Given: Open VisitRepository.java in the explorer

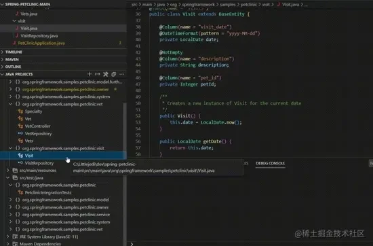Looking at the screenshot, I should coord(39,36).
